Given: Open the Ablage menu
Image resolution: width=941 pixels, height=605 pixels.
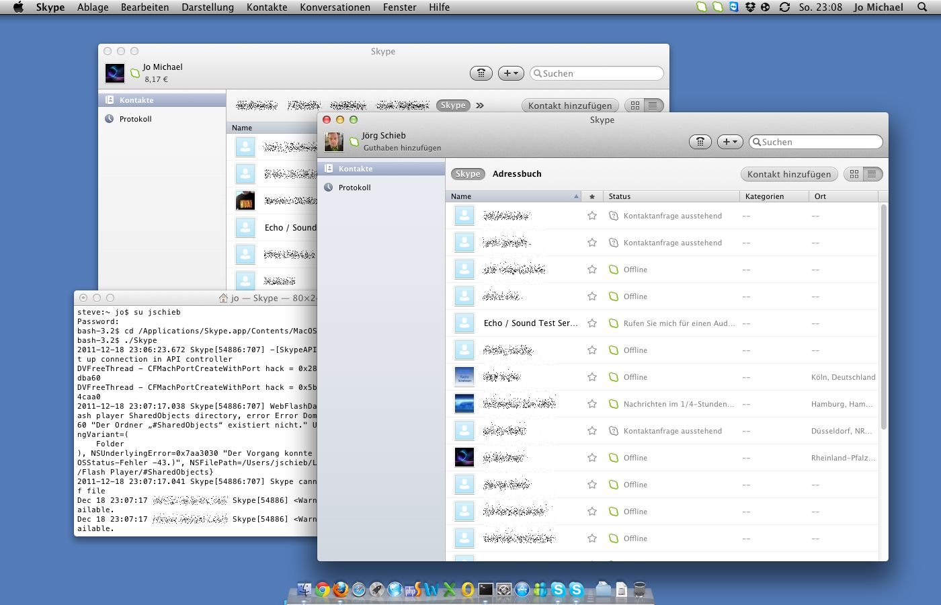Looking at the screenshot, I should pos(93,7).
